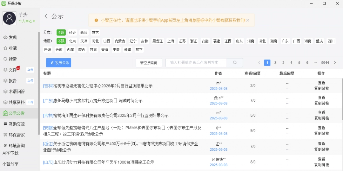The height and width of the screenshot is (171, 343).
Task: Click the 清空搜索词 button
Action: pos(149,63)
